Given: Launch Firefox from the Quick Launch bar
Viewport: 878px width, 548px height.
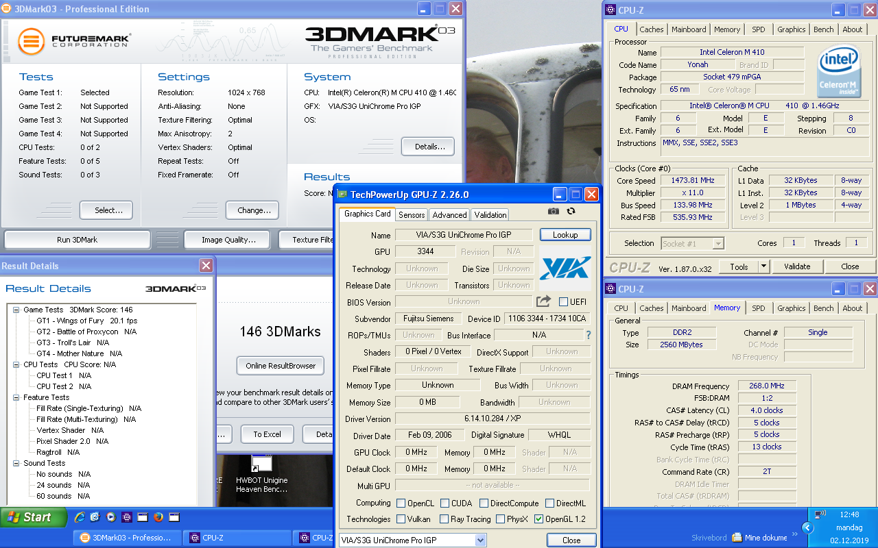Looking at the screenshot, I should tap(158, 517).
